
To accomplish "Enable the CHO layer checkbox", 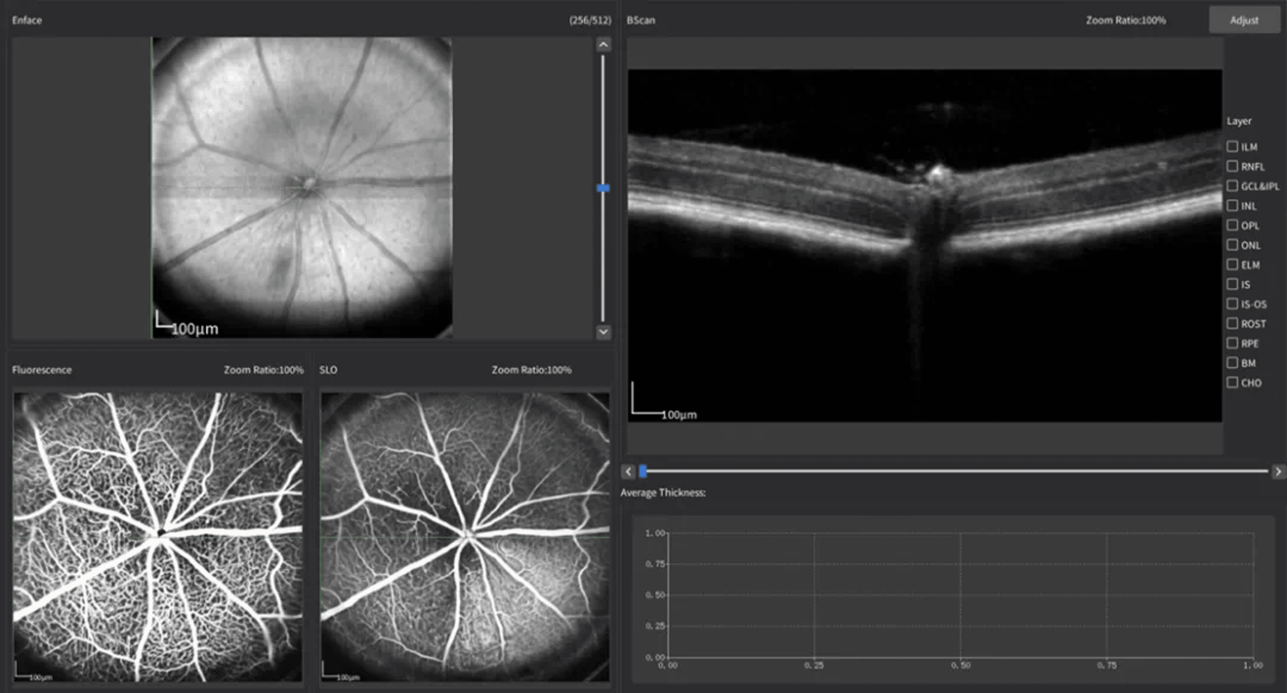I will (x=1232, y=383).
